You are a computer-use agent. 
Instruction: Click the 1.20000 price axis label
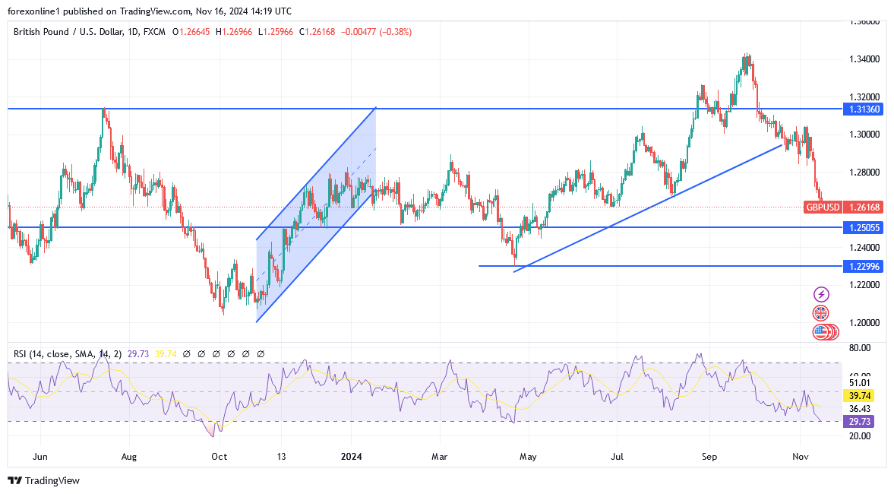click(x=864, y=323)
